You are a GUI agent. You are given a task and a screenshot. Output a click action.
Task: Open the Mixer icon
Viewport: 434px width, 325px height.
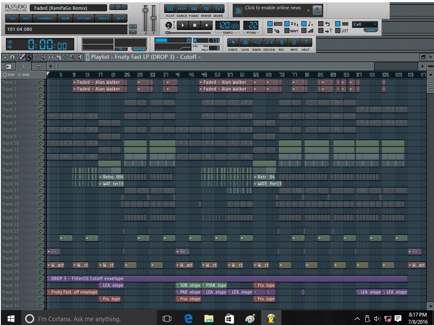pyautogui.click(x=218, y=8)
